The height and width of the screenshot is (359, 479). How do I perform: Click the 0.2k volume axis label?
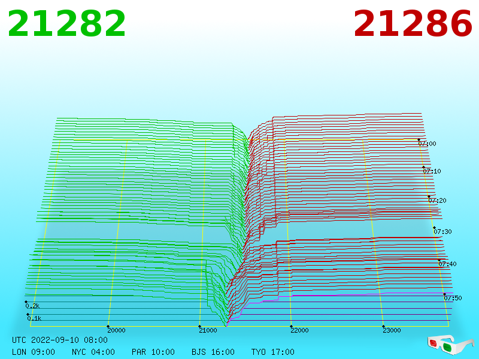[x=33, y=306]
